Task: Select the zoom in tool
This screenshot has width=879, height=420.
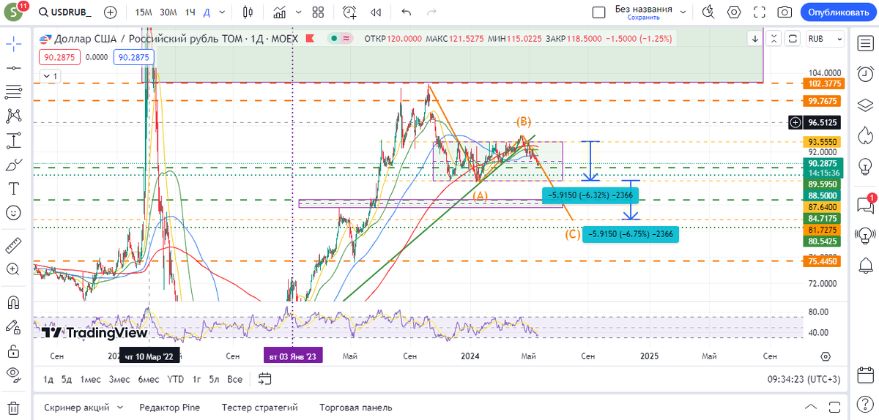Action: pyautogui.click(x=13, y=269)
